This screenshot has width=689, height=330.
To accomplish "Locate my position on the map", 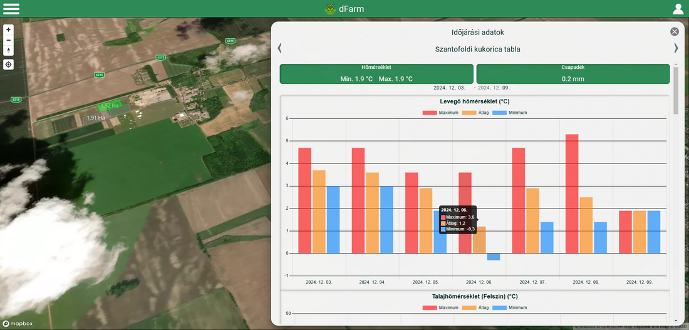I will point(8,64).
